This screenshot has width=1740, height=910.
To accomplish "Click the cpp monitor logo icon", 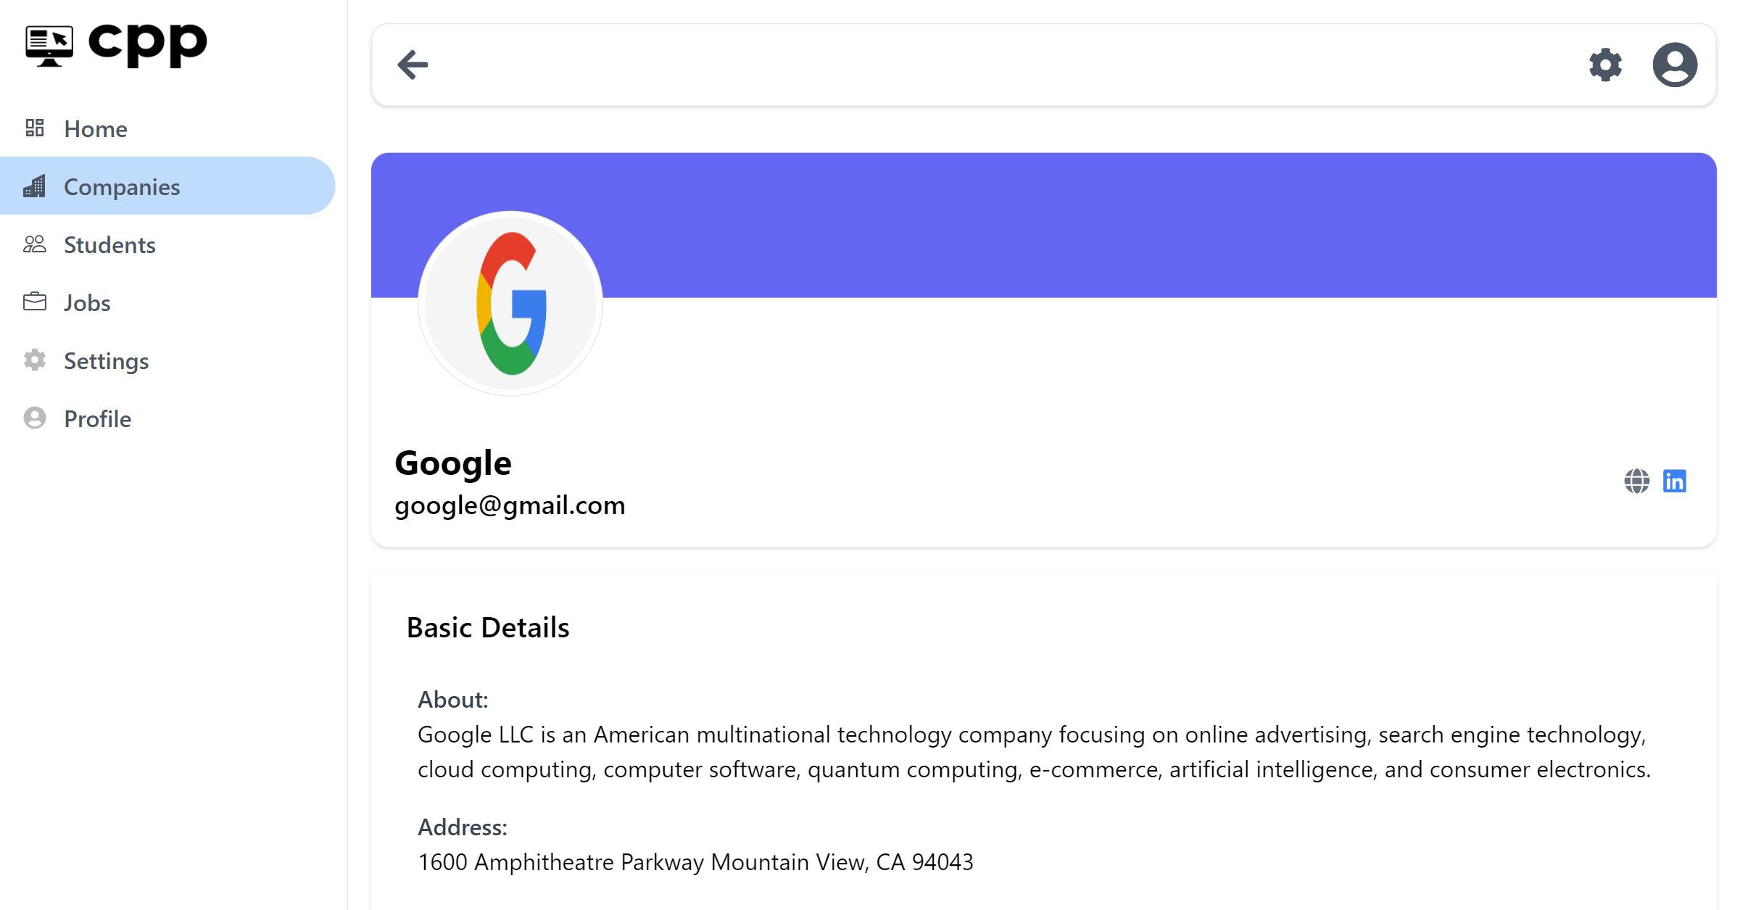I will 49,46.
